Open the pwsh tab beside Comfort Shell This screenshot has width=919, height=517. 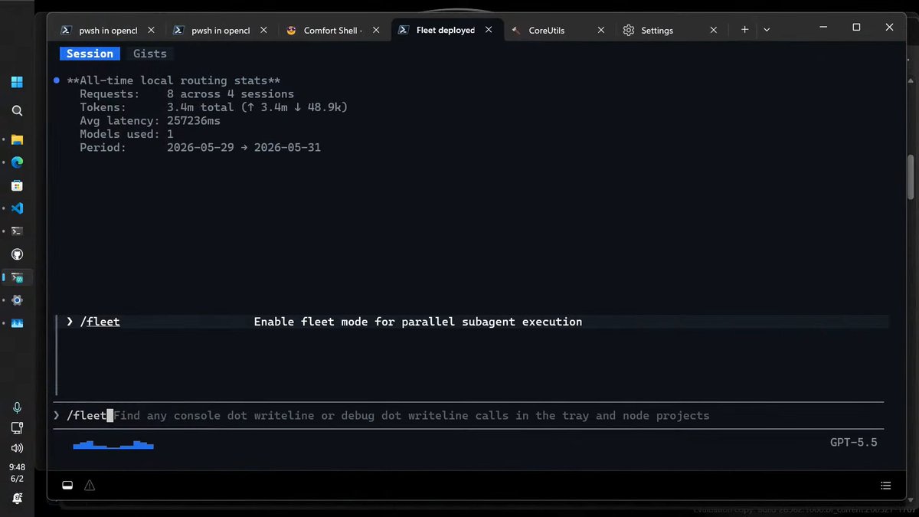pyautogui.click(x=222, y=30)
